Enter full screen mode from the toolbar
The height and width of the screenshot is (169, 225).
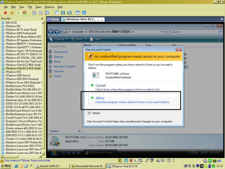coord(69,13)
